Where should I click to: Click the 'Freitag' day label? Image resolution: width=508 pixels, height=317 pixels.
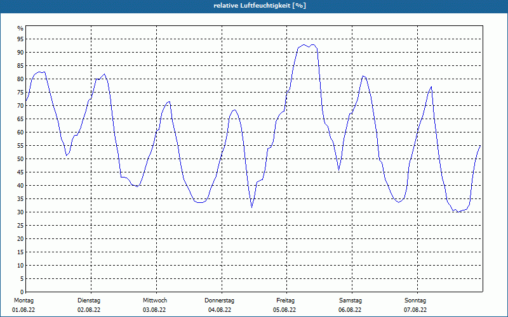[285, 301]
